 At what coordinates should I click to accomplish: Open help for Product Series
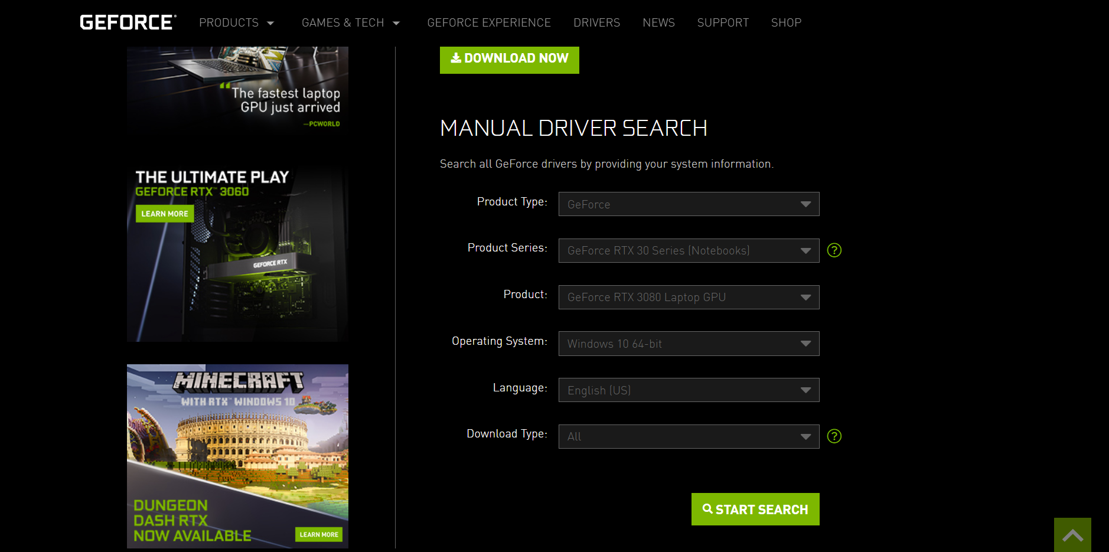pyautogui.click(x=834, y=250)
